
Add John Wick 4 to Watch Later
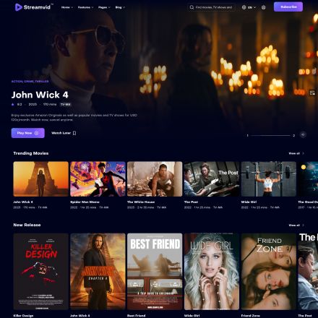pyautogui.click(x=64, y=133)
